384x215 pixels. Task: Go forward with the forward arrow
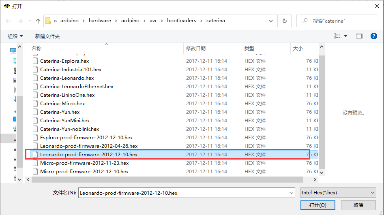pos(20,21)
